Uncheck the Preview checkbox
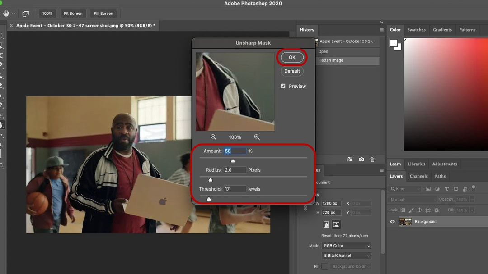The width and height of the screenshot is (488, 274). 283,86
